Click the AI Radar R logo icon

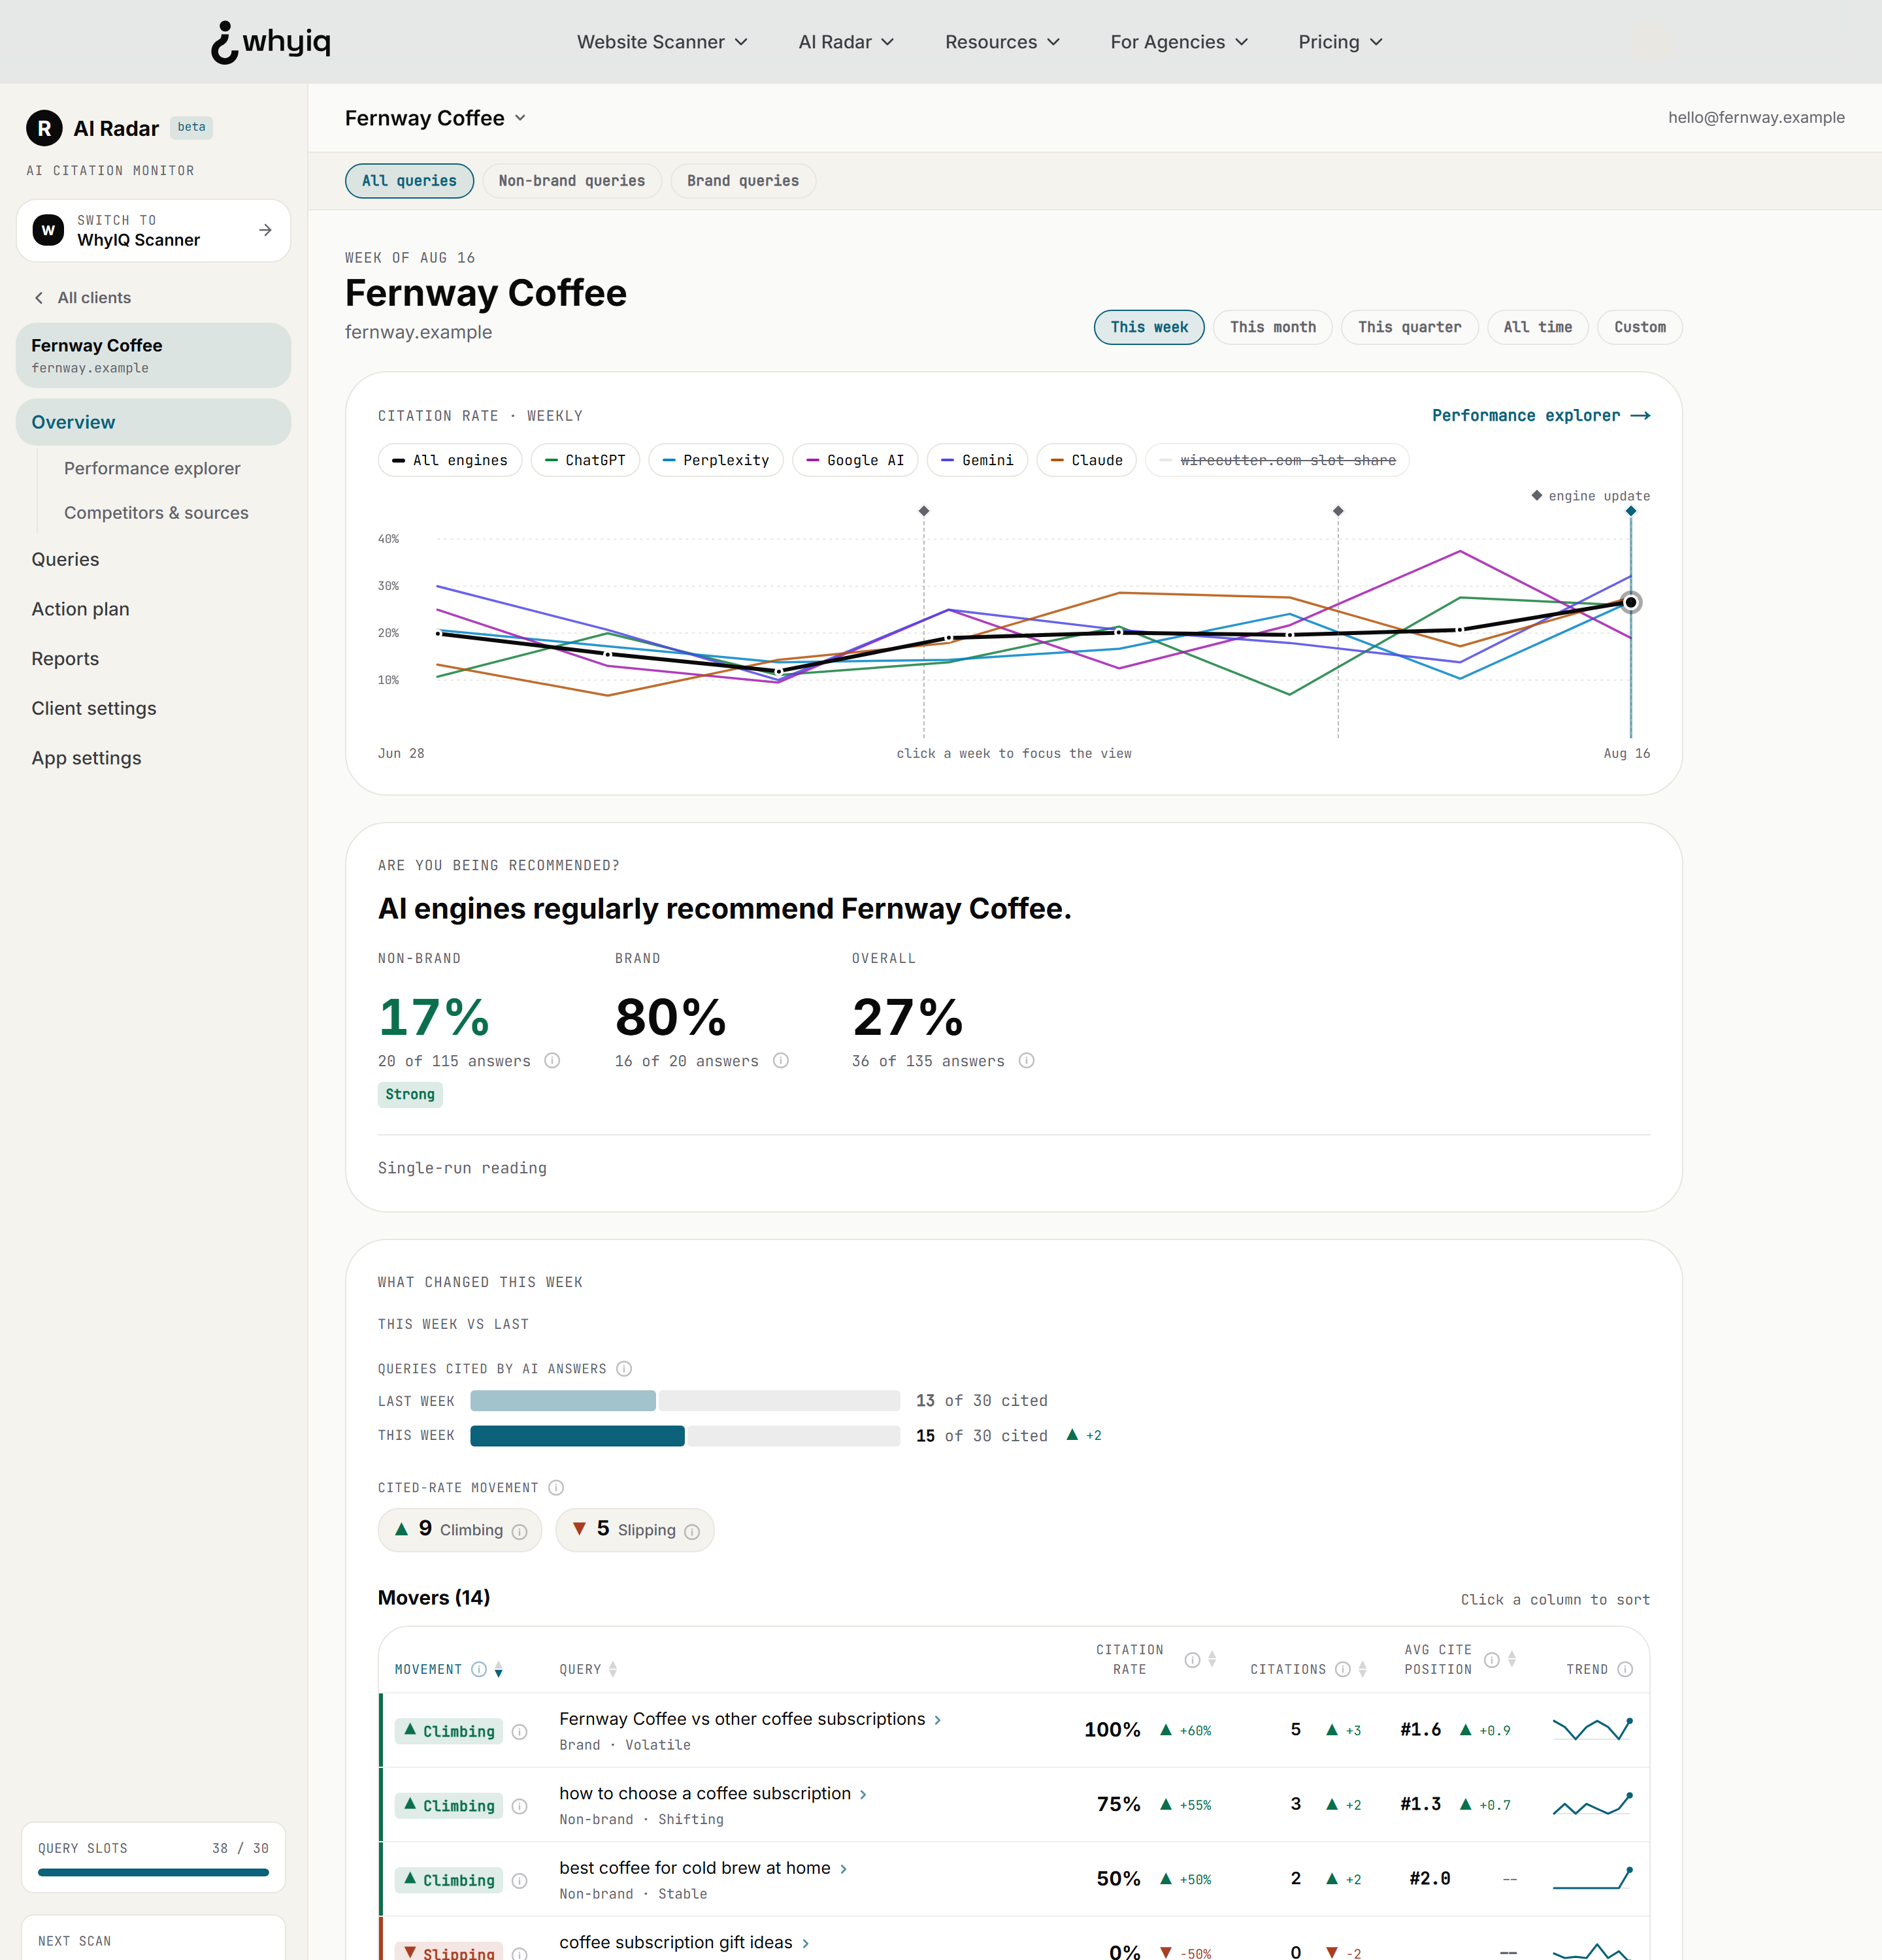coord(44,128)
